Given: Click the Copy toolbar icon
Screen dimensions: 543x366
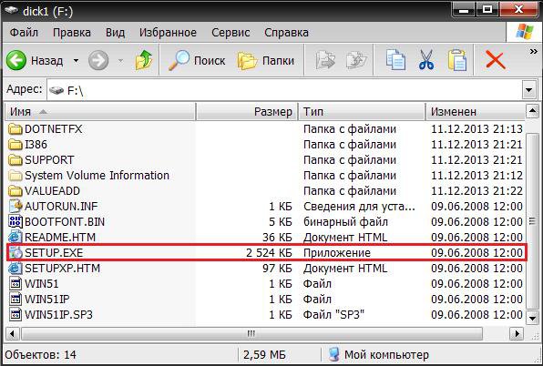Looking at the screenshot, I should pos(395,60).
